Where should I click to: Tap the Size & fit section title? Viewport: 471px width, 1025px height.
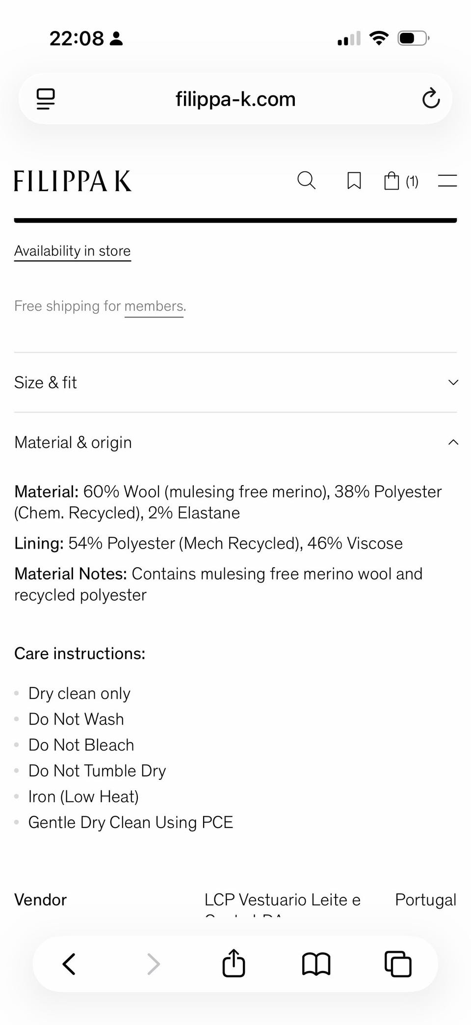click(46, 382)
